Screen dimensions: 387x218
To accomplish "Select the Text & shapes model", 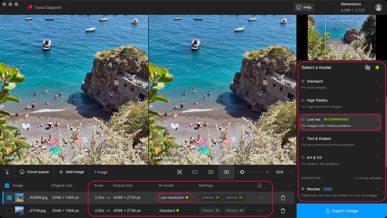I will pyautogui.click(x=340, y=141).
